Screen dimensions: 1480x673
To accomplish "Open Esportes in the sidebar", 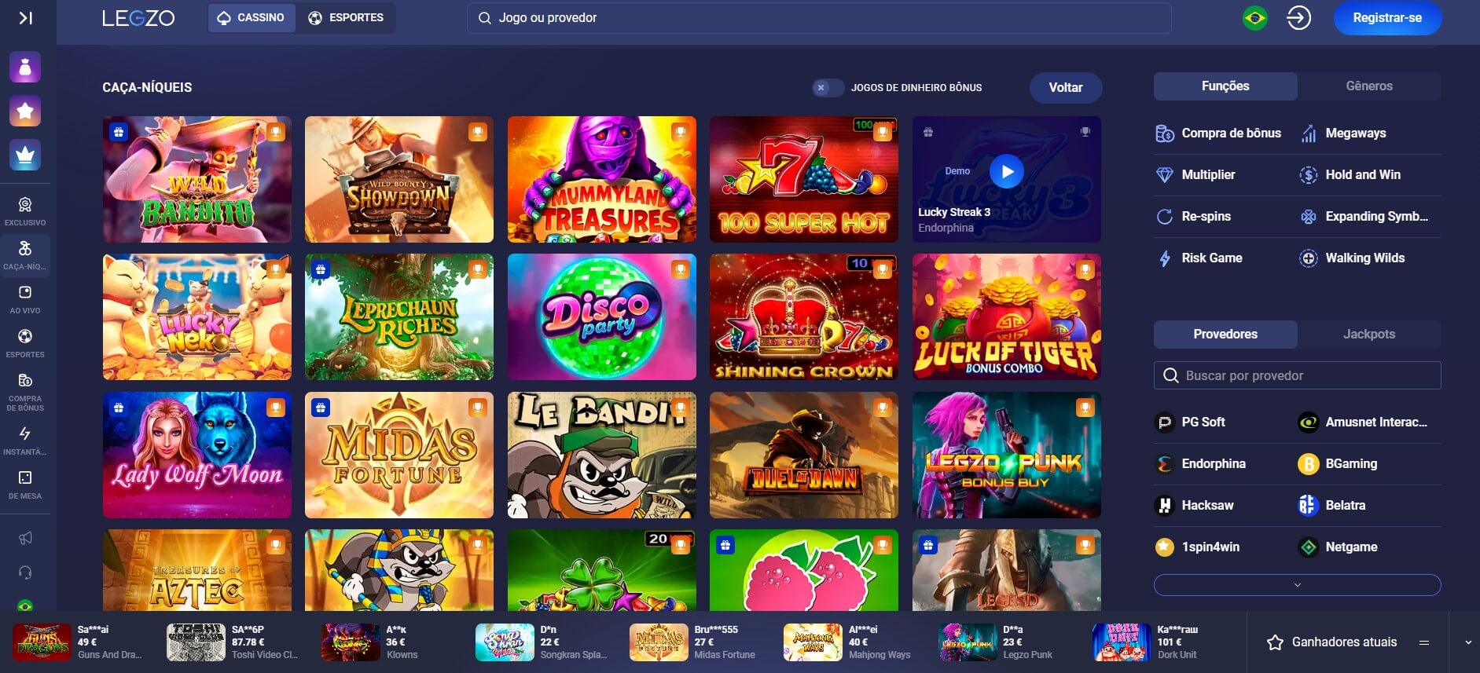I will click(x=25, y=343).
